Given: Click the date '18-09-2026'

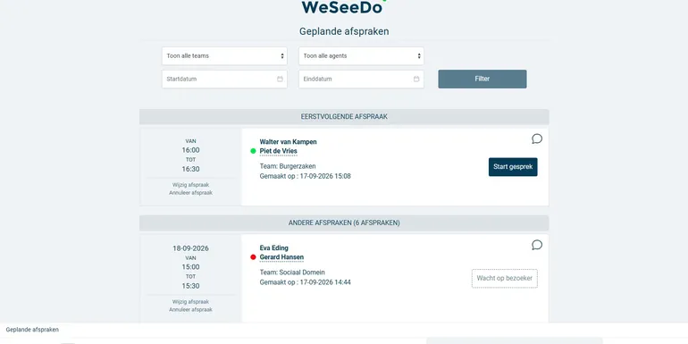Looking at the screenshot, I should (x=191, y=248).
